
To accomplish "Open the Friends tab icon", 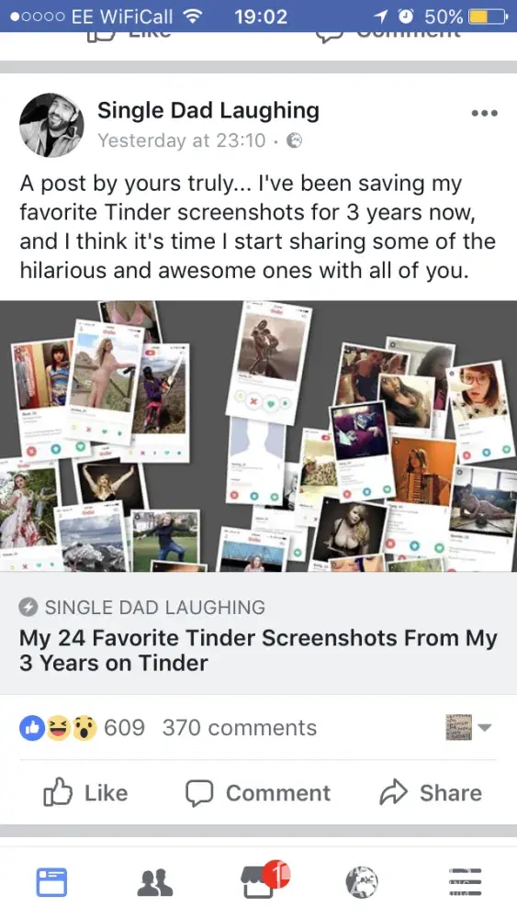I will pyautogui.click(x=154, y=882).
